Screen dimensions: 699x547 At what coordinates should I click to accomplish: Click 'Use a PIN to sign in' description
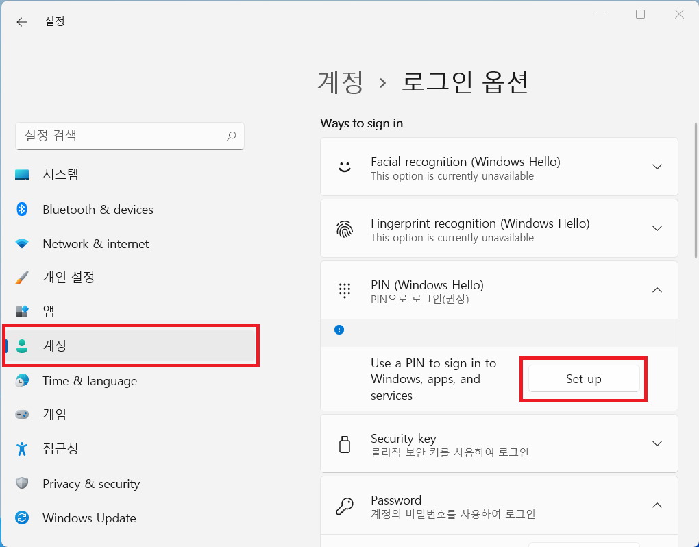pos(433,379)
